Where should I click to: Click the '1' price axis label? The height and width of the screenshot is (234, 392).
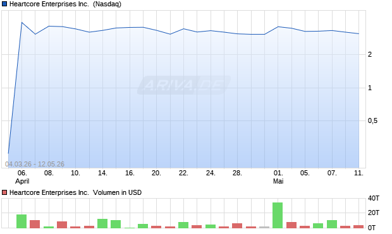pos(370,88)
